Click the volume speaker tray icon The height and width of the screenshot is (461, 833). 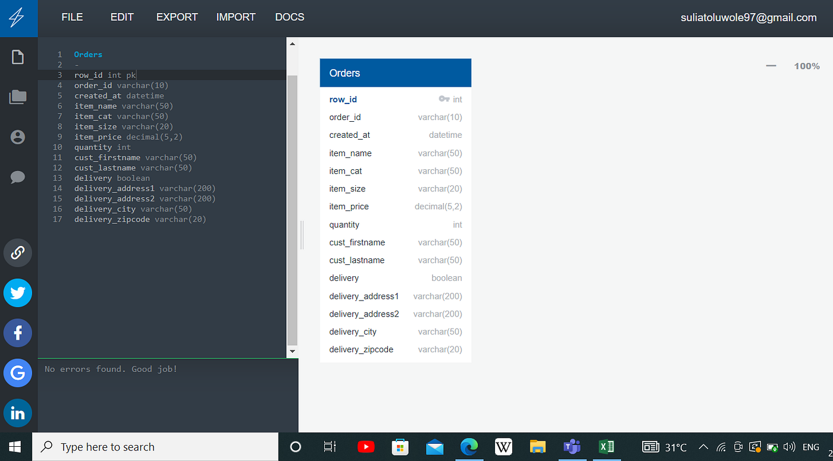point(790,447)
